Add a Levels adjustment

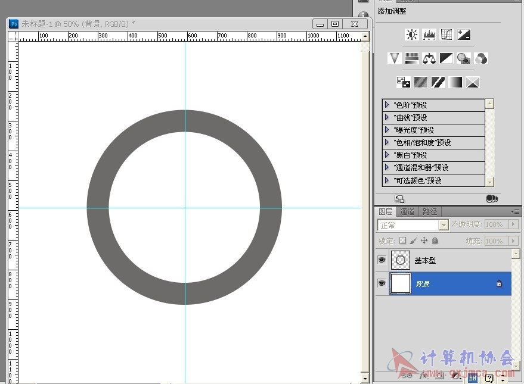click(x=429, y=35)
